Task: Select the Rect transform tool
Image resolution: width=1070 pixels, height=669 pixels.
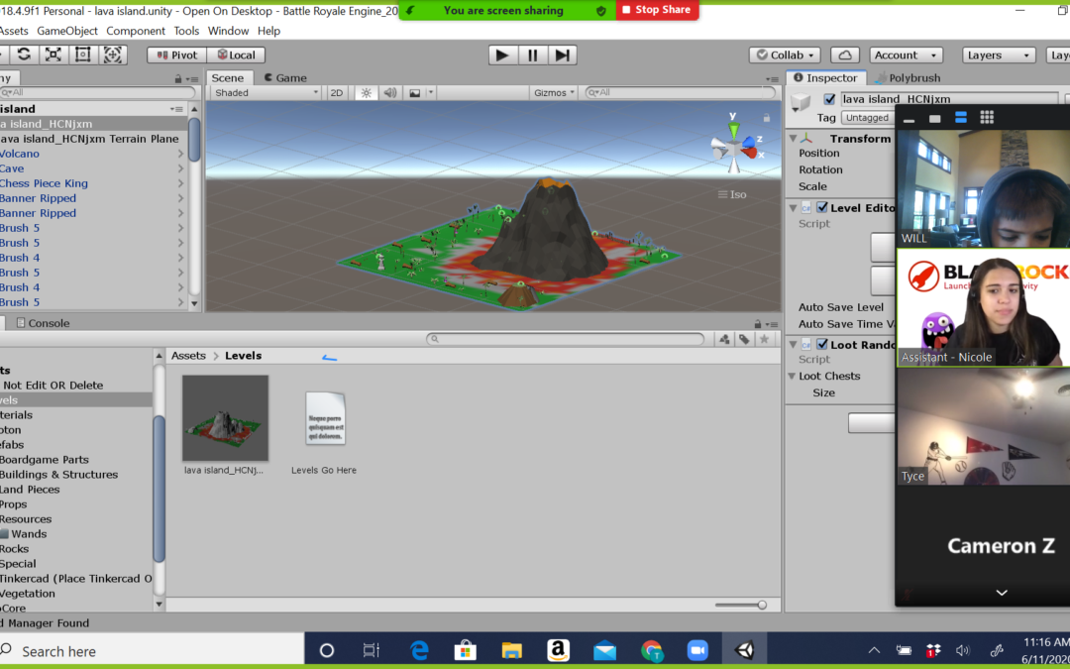Action: (82, 55)
